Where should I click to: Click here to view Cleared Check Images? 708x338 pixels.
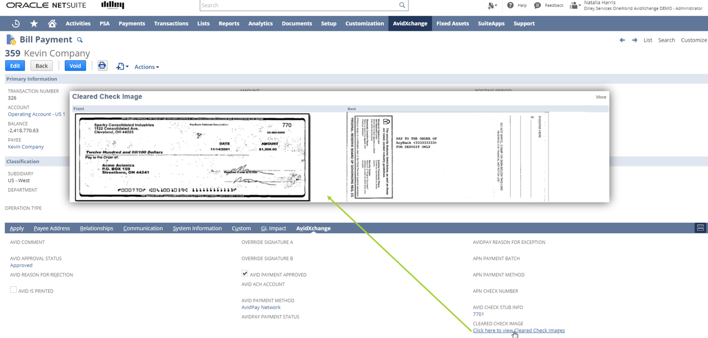[x=519, y=330]
